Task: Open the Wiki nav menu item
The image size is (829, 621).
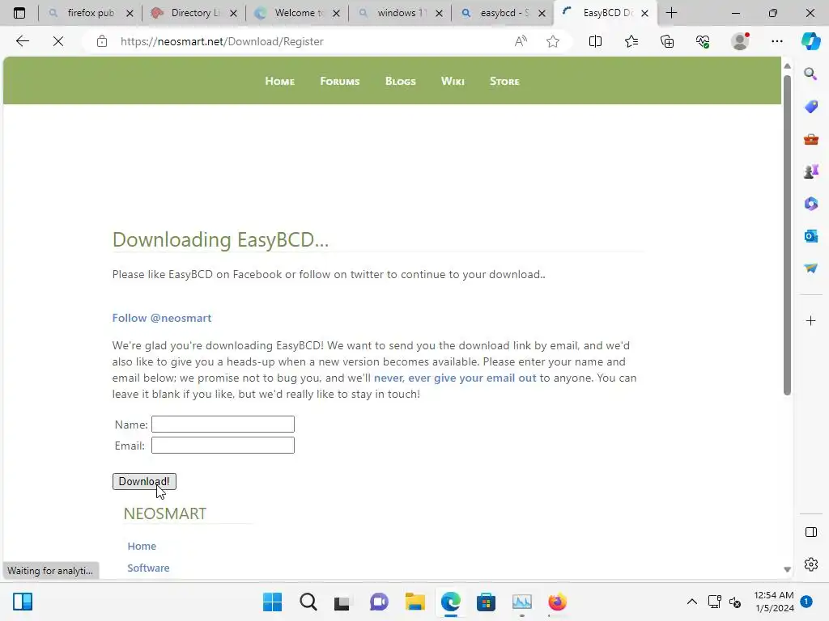Action: pyautogui.click(x=453, y=82)
